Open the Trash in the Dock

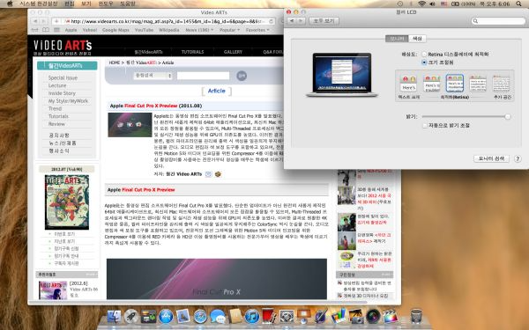click(x=416, y=316)
